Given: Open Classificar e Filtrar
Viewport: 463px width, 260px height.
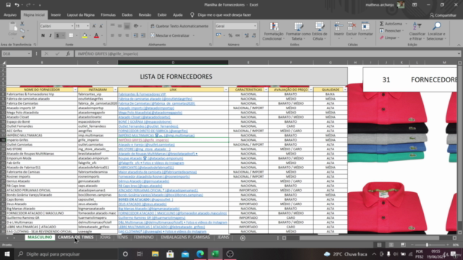Looking at the screenshot, I should (417, 32).
